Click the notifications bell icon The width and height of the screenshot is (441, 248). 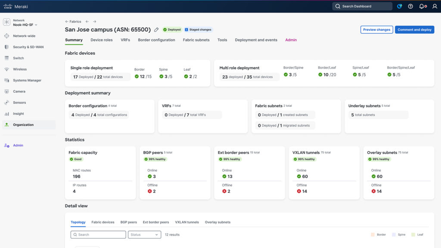point(421,6)
